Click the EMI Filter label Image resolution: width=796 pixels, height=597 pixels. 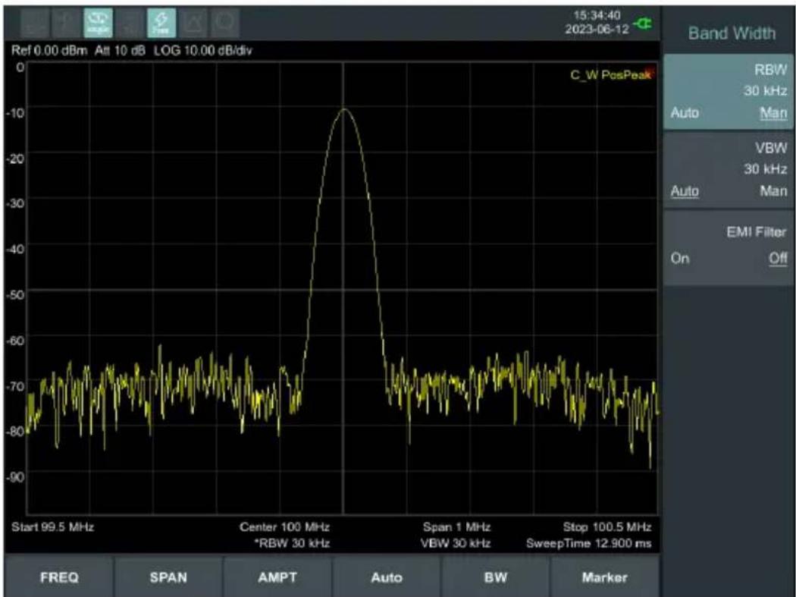757,231
